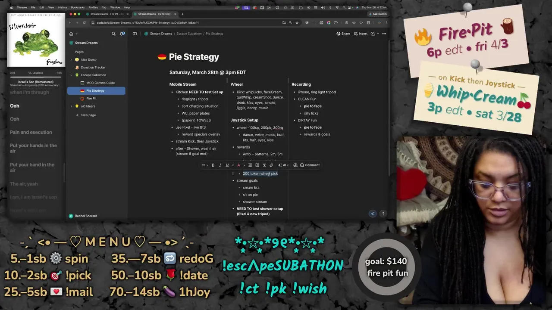Apply italic formatting
This screenshot has width=552, height=310.
(220, 165)
